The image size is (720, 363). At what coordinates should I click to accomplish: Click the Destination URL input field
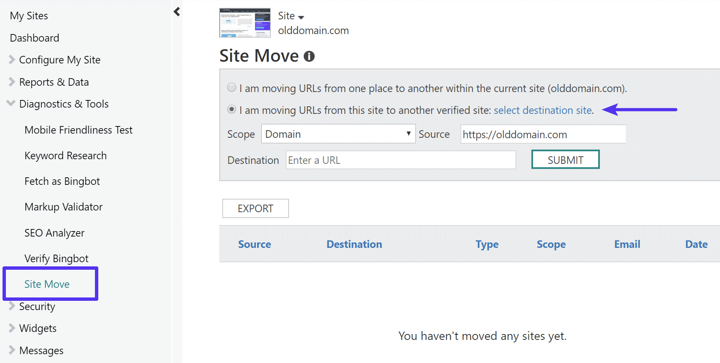[400, 160]
